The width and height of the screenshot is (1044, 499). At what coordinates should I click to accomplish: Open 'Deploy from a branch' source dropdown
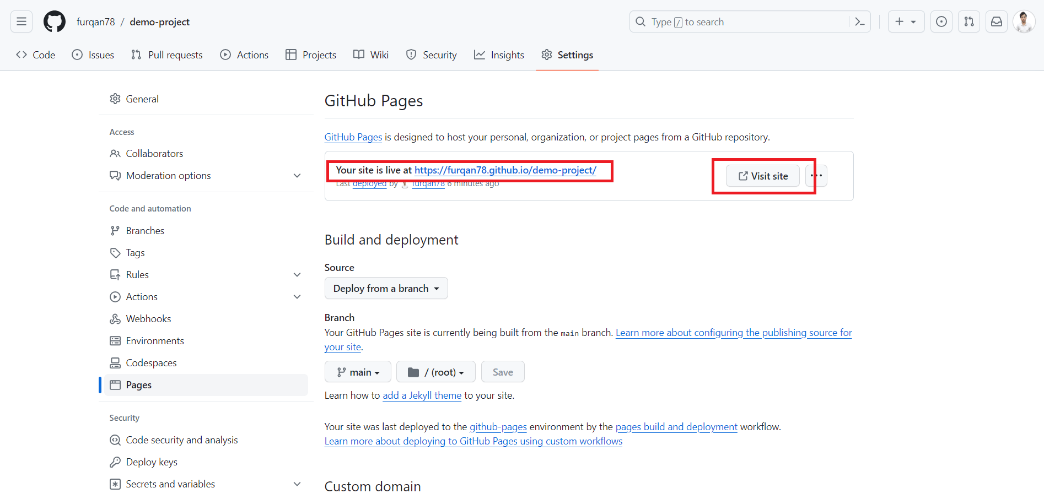[386, 288]
